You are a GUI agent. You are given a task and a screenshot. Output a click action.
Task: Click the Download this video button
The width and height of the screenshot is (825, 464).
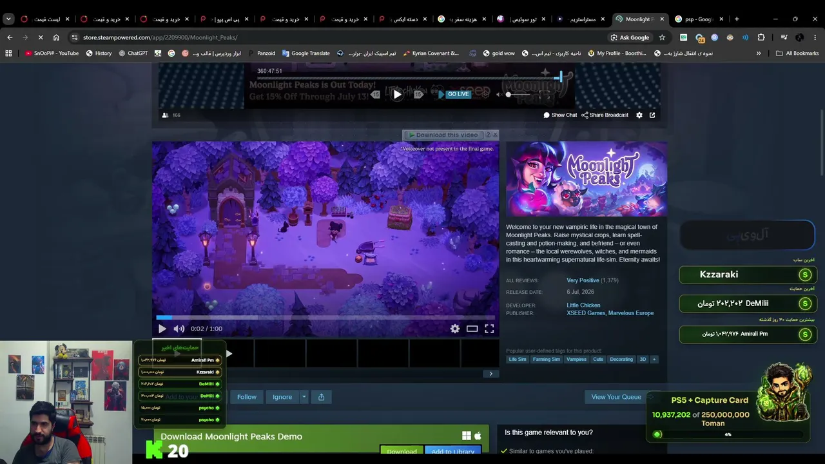[x=443, y=135]
